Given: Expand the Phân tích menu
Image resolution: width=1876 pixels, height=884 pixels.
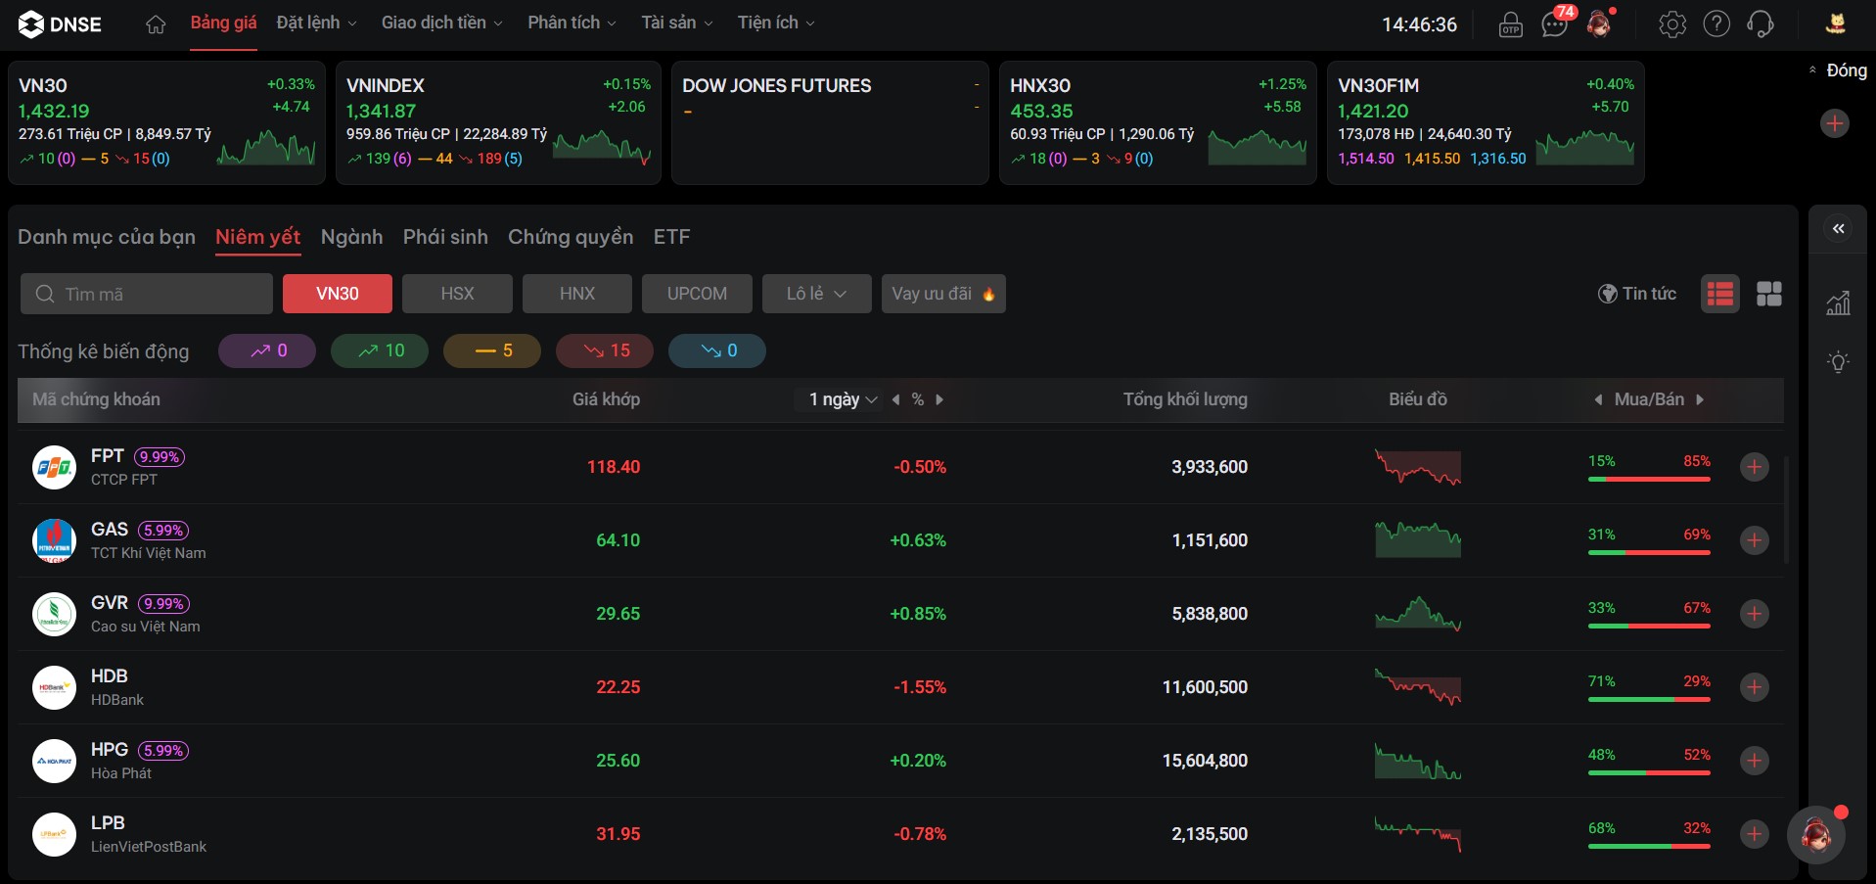Looking at the screenshot, I should (x=572, y=23).
